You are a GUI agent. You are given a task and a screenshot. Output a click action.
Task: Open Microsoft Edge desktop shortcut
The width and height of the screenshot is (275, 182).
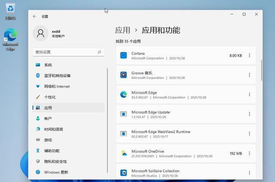pos(10,39)
